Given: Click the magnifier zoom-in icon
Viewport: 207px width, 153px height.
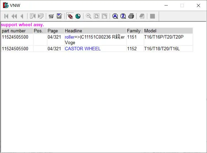Looking at the screenshot, I should tap(89, 16).
